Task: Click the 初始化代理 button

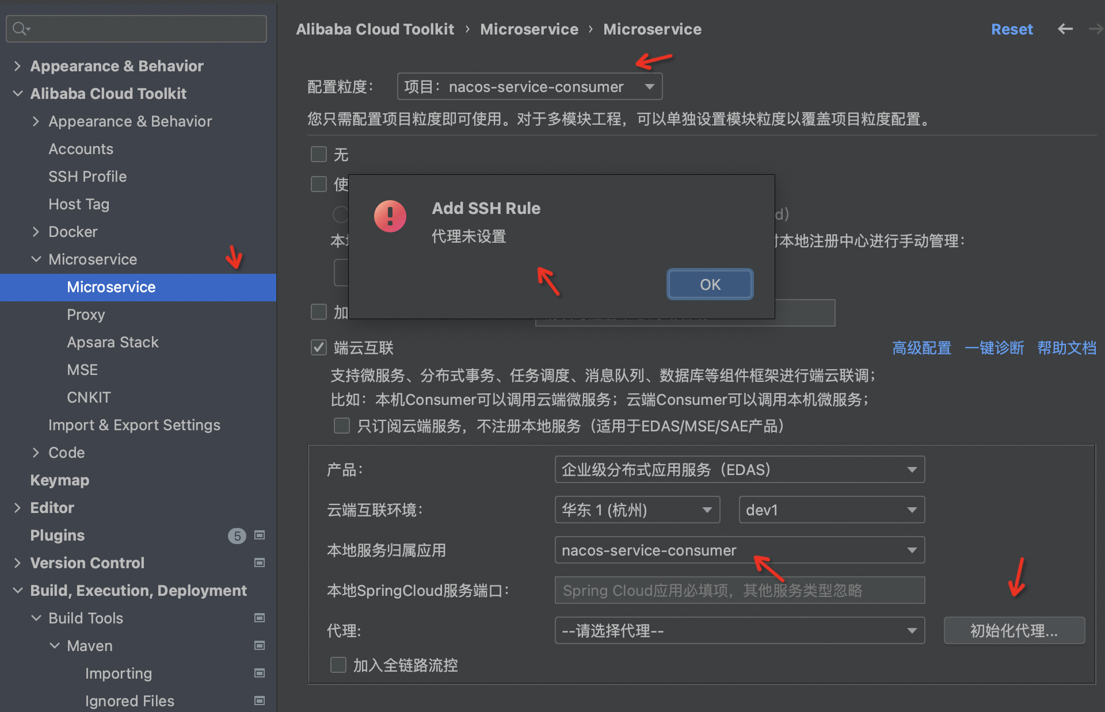Action: click(x=1013, y=631)
